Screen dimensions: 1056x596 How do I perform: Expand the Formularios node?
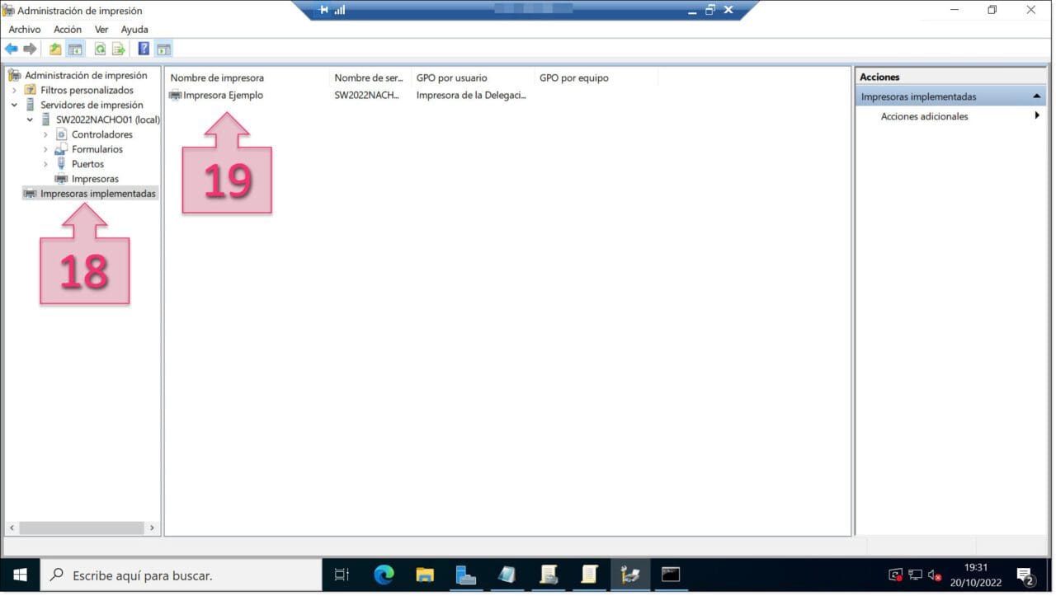coord(45,149)
